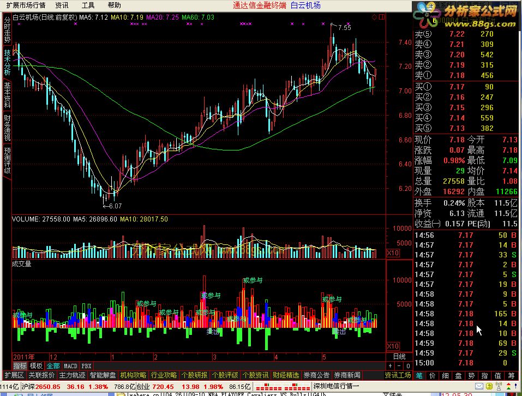This screenshot has height=396, width=522.
Task: Click the 买⑤ price 7.13
Action: point(457,128)
